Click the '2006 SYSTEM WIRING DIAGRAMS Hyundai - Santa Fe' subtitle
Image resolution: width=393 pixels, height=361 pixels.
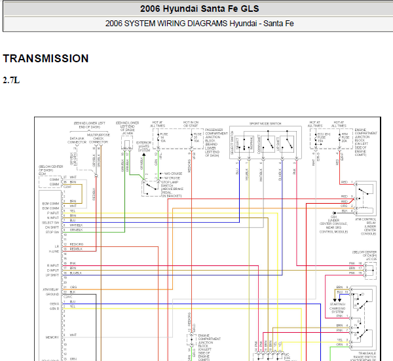pos(200,24)
